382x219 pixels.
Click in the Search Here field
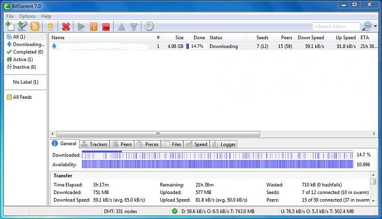(x=336, y=26)
